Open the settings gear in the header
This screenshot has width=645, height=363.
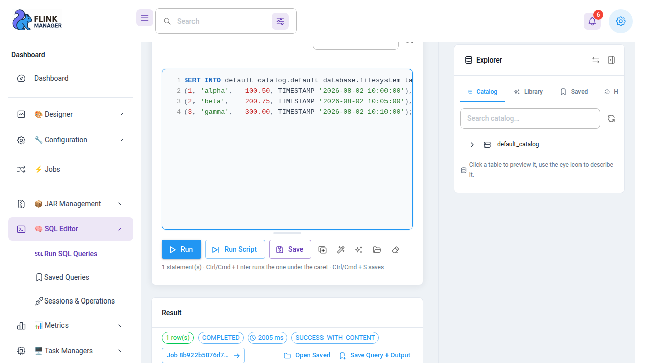621,21
